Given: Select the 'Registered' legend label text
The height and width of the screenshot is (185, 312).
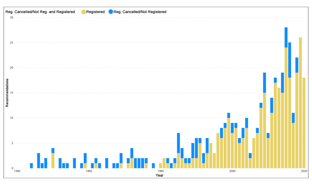Looking at the screenshot, I should (x=95, y=12).
